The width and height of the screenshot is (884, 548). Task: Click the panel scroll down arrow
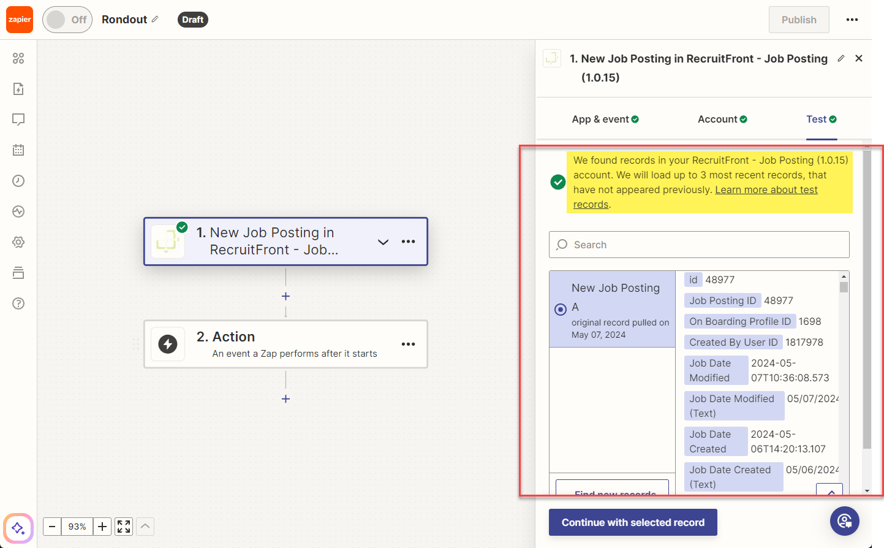[867, 490]
